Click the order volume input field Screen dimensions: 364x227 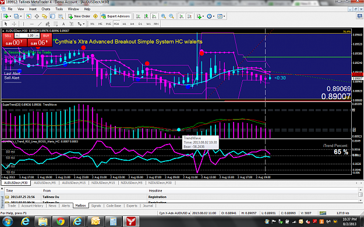coord(27,35)
